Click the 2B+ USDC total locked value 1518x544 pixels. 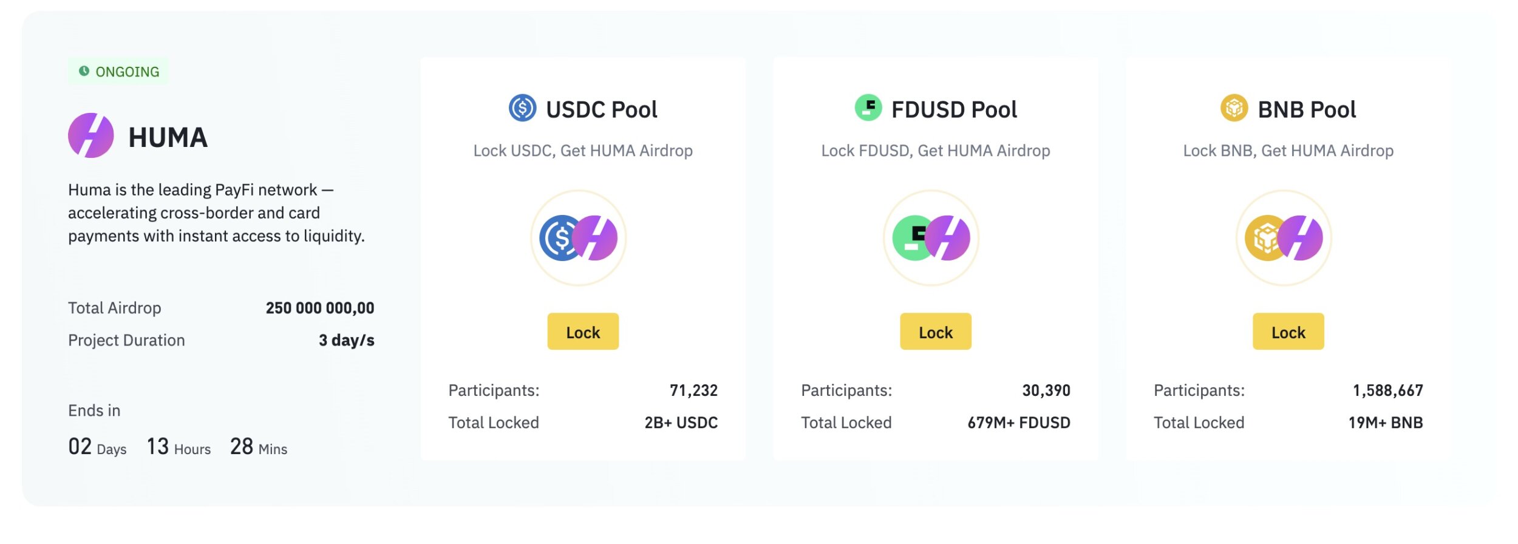coord(681,423)
